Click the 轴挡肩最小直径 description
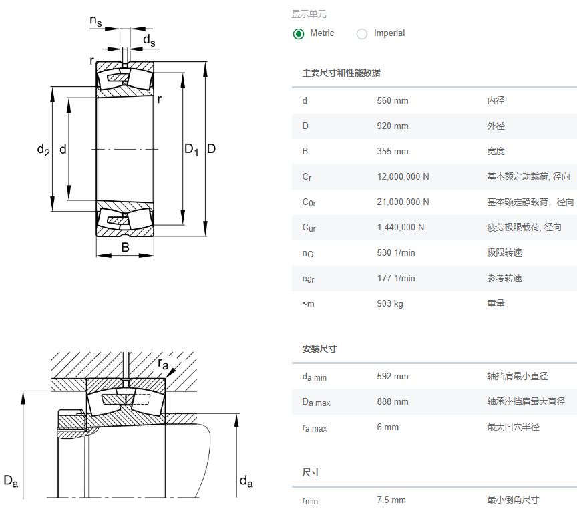 (x=518, y=377)
